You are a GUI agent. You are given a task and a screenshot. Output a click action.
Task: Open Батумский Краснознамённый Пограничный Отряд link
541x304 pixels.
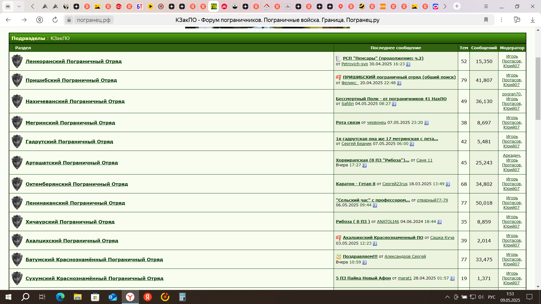[x=94, y=260]
